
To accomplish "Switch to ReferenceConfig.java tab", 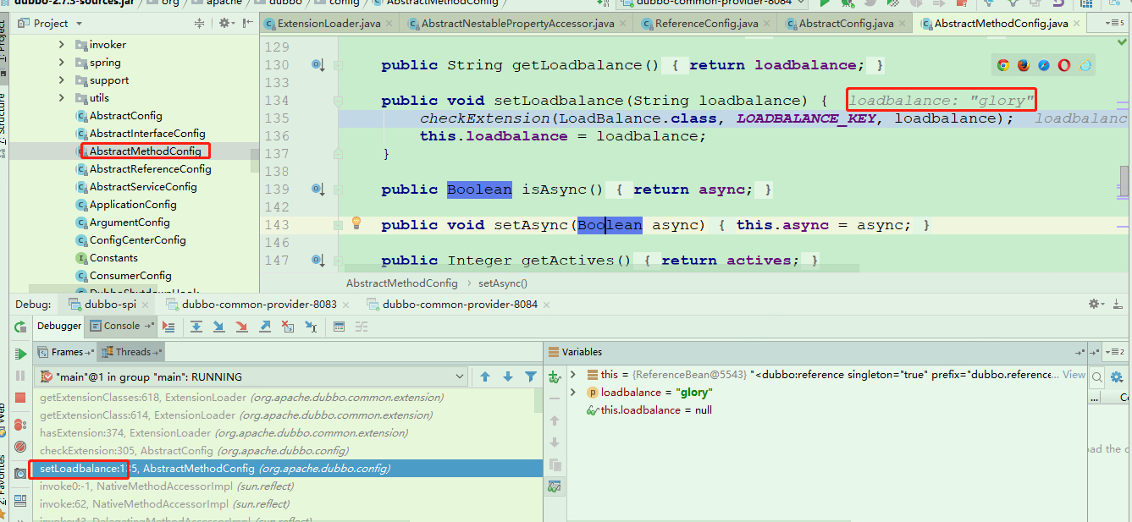I will (706, 24).
